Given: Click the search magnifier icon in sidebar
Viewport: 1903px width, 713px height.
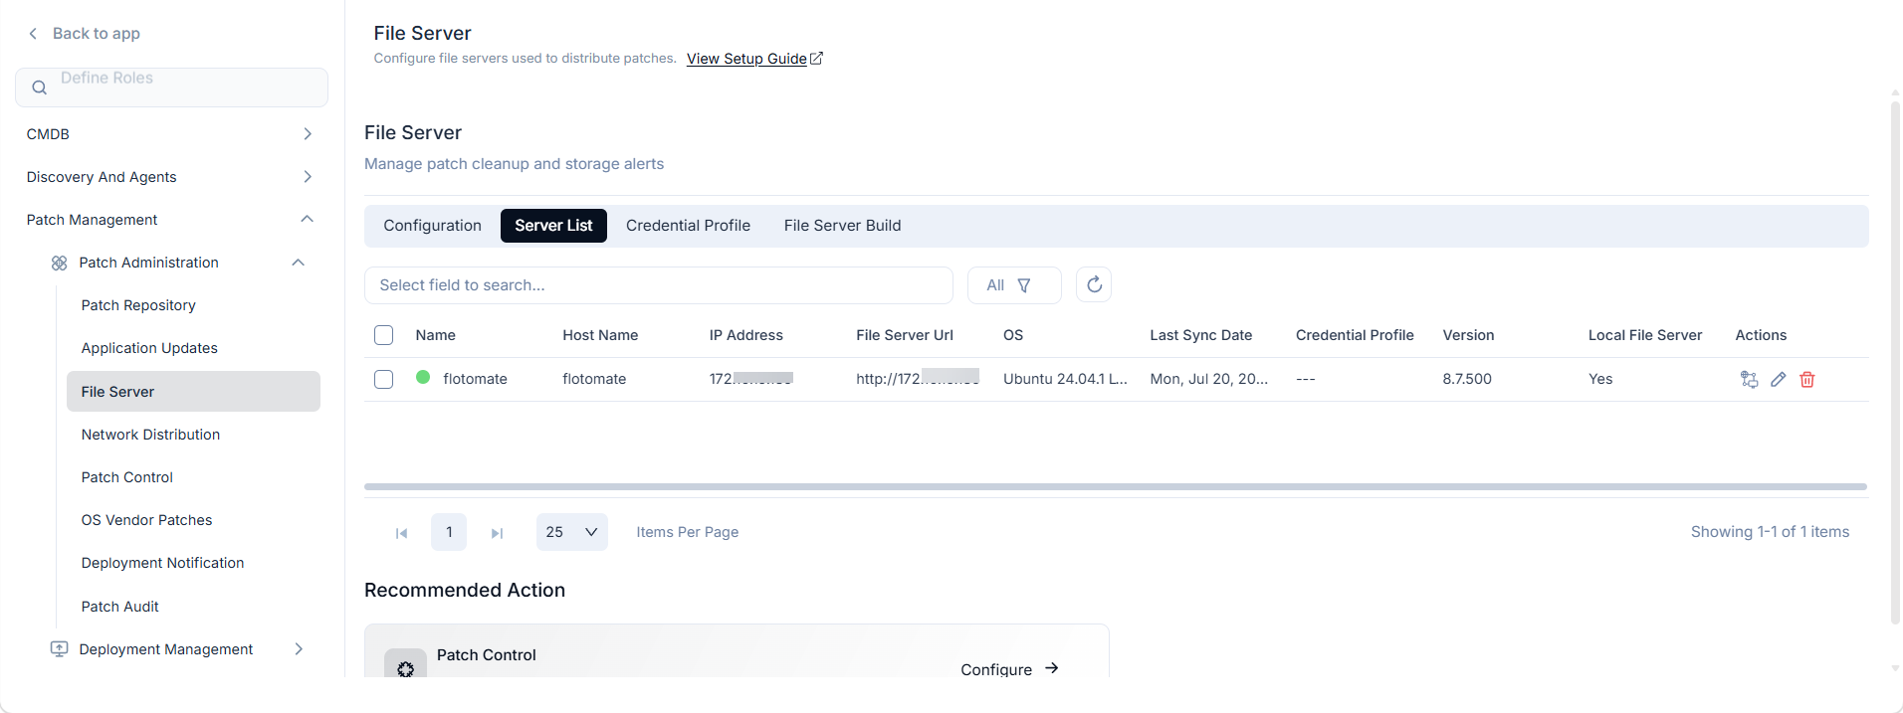Looking at the screenshot, I should (40, 88).
